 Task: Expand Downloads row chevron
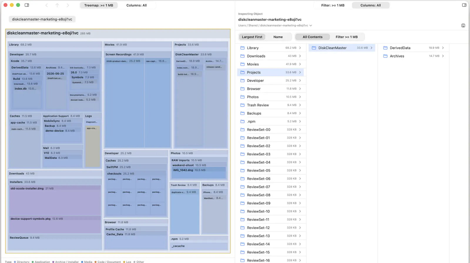pos(300,56)
